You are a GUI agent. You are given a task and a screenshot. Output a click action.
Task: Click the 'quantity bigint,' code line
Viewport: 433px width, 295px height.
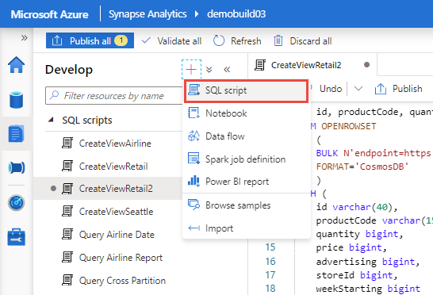coord(360,234)
